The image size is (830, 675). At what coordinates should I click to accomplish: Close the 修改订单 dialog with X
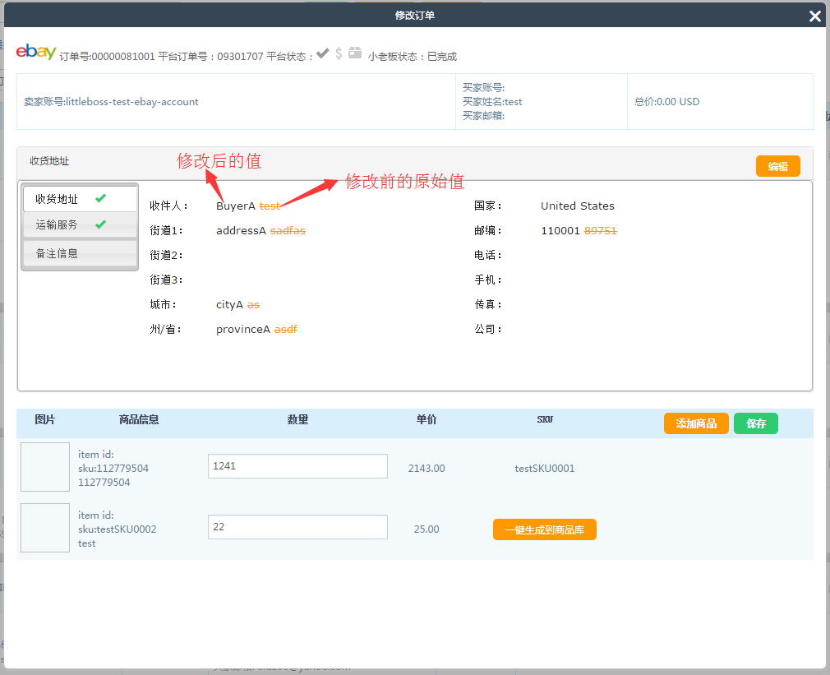click(x=814, y=16)
